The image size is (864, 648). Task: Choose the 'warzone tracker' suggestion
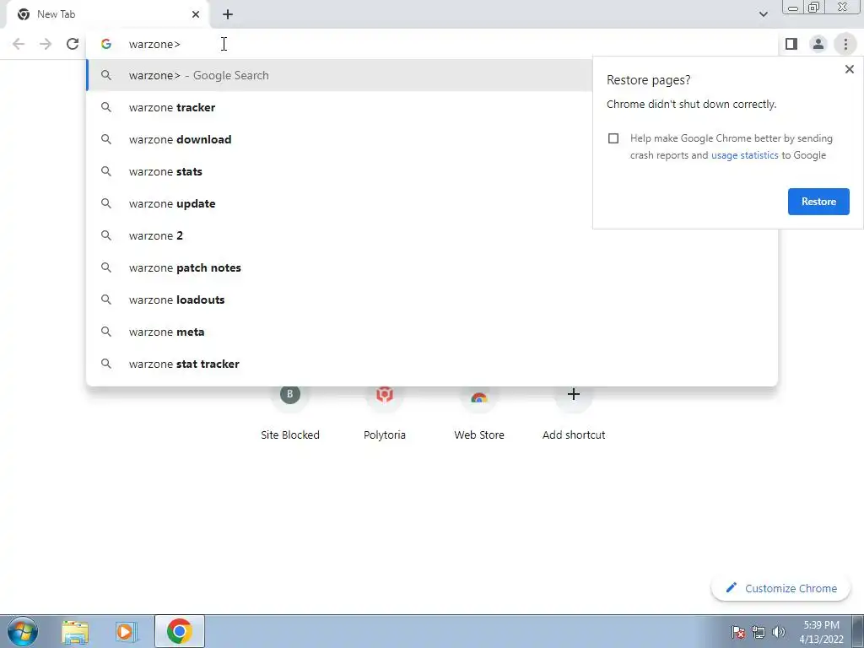(339, 107)
